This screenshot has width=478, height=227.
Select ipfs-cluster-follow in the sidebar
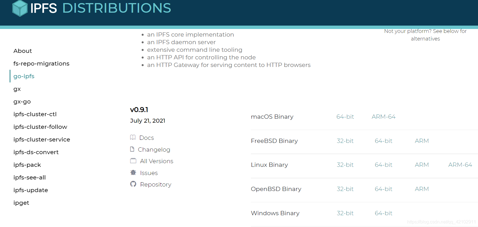[x=40, y=127]
